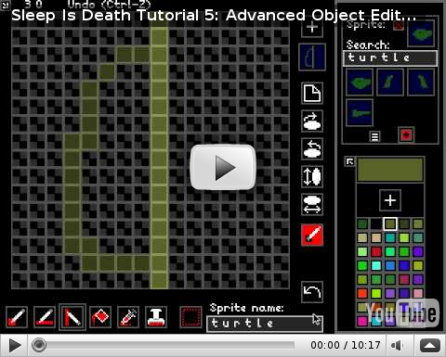The height and width of the screenshot is (357, 446).
Task: Flip the sprite horizontally
Action: click(x=312, y=204)
